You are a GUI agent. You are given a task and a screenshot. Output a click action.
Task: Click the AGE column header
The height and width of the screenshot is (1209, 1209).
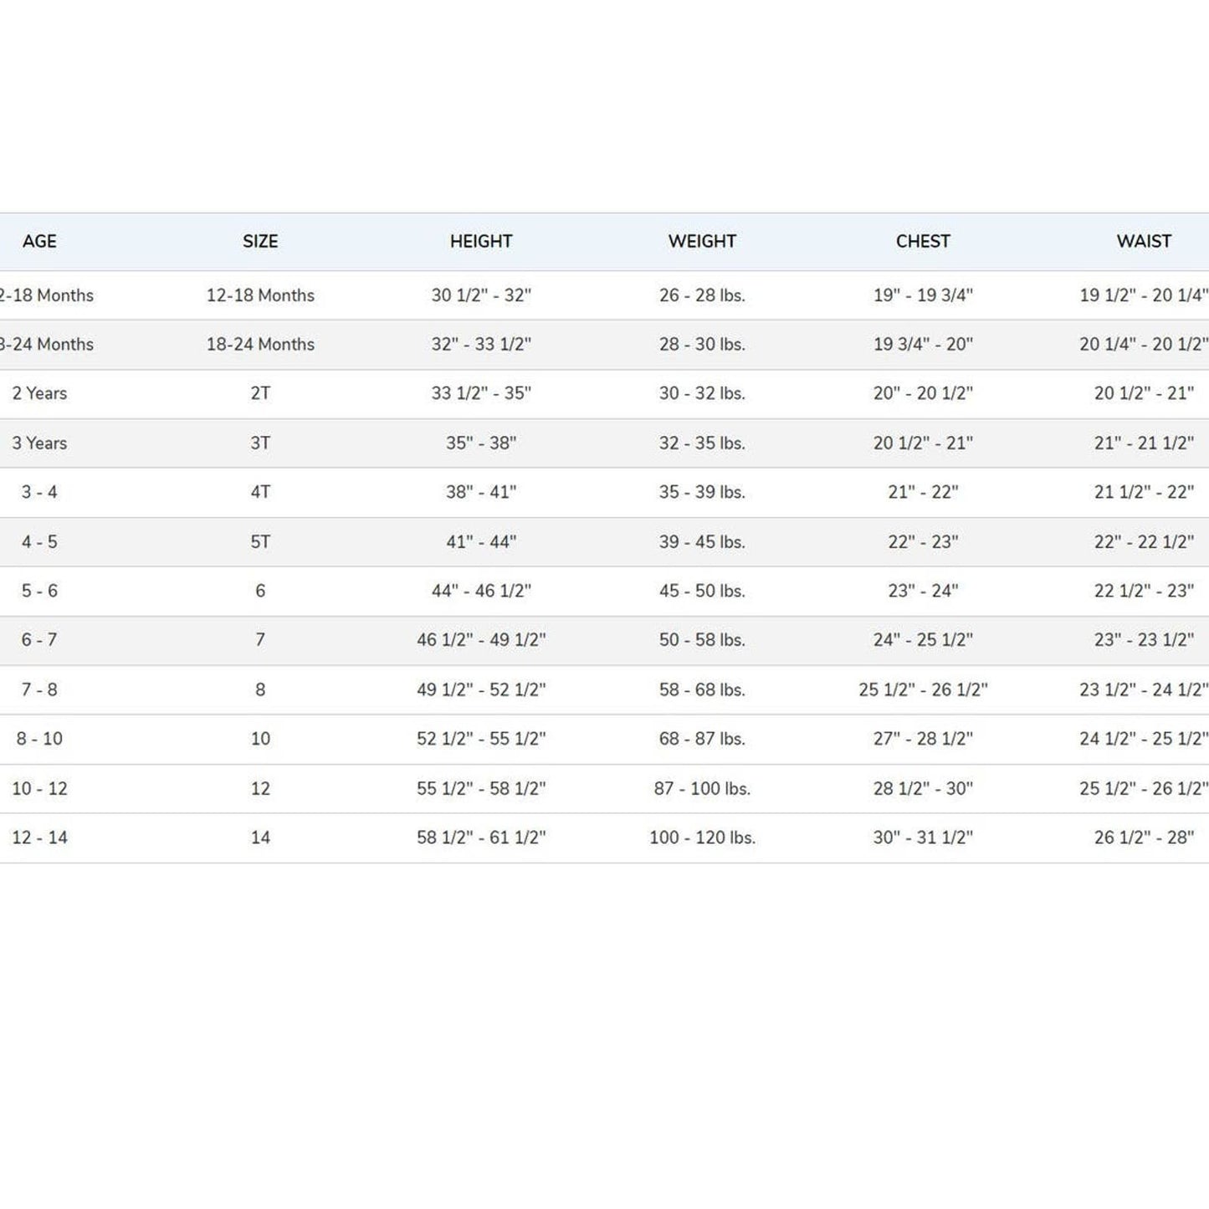pos(39,241)
